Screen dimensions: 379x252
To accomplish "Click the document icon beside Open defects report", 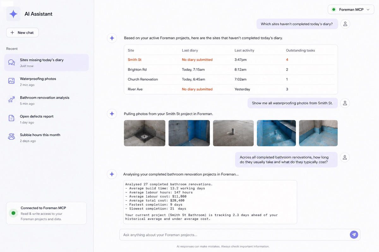I will click(x=11, y=118).
